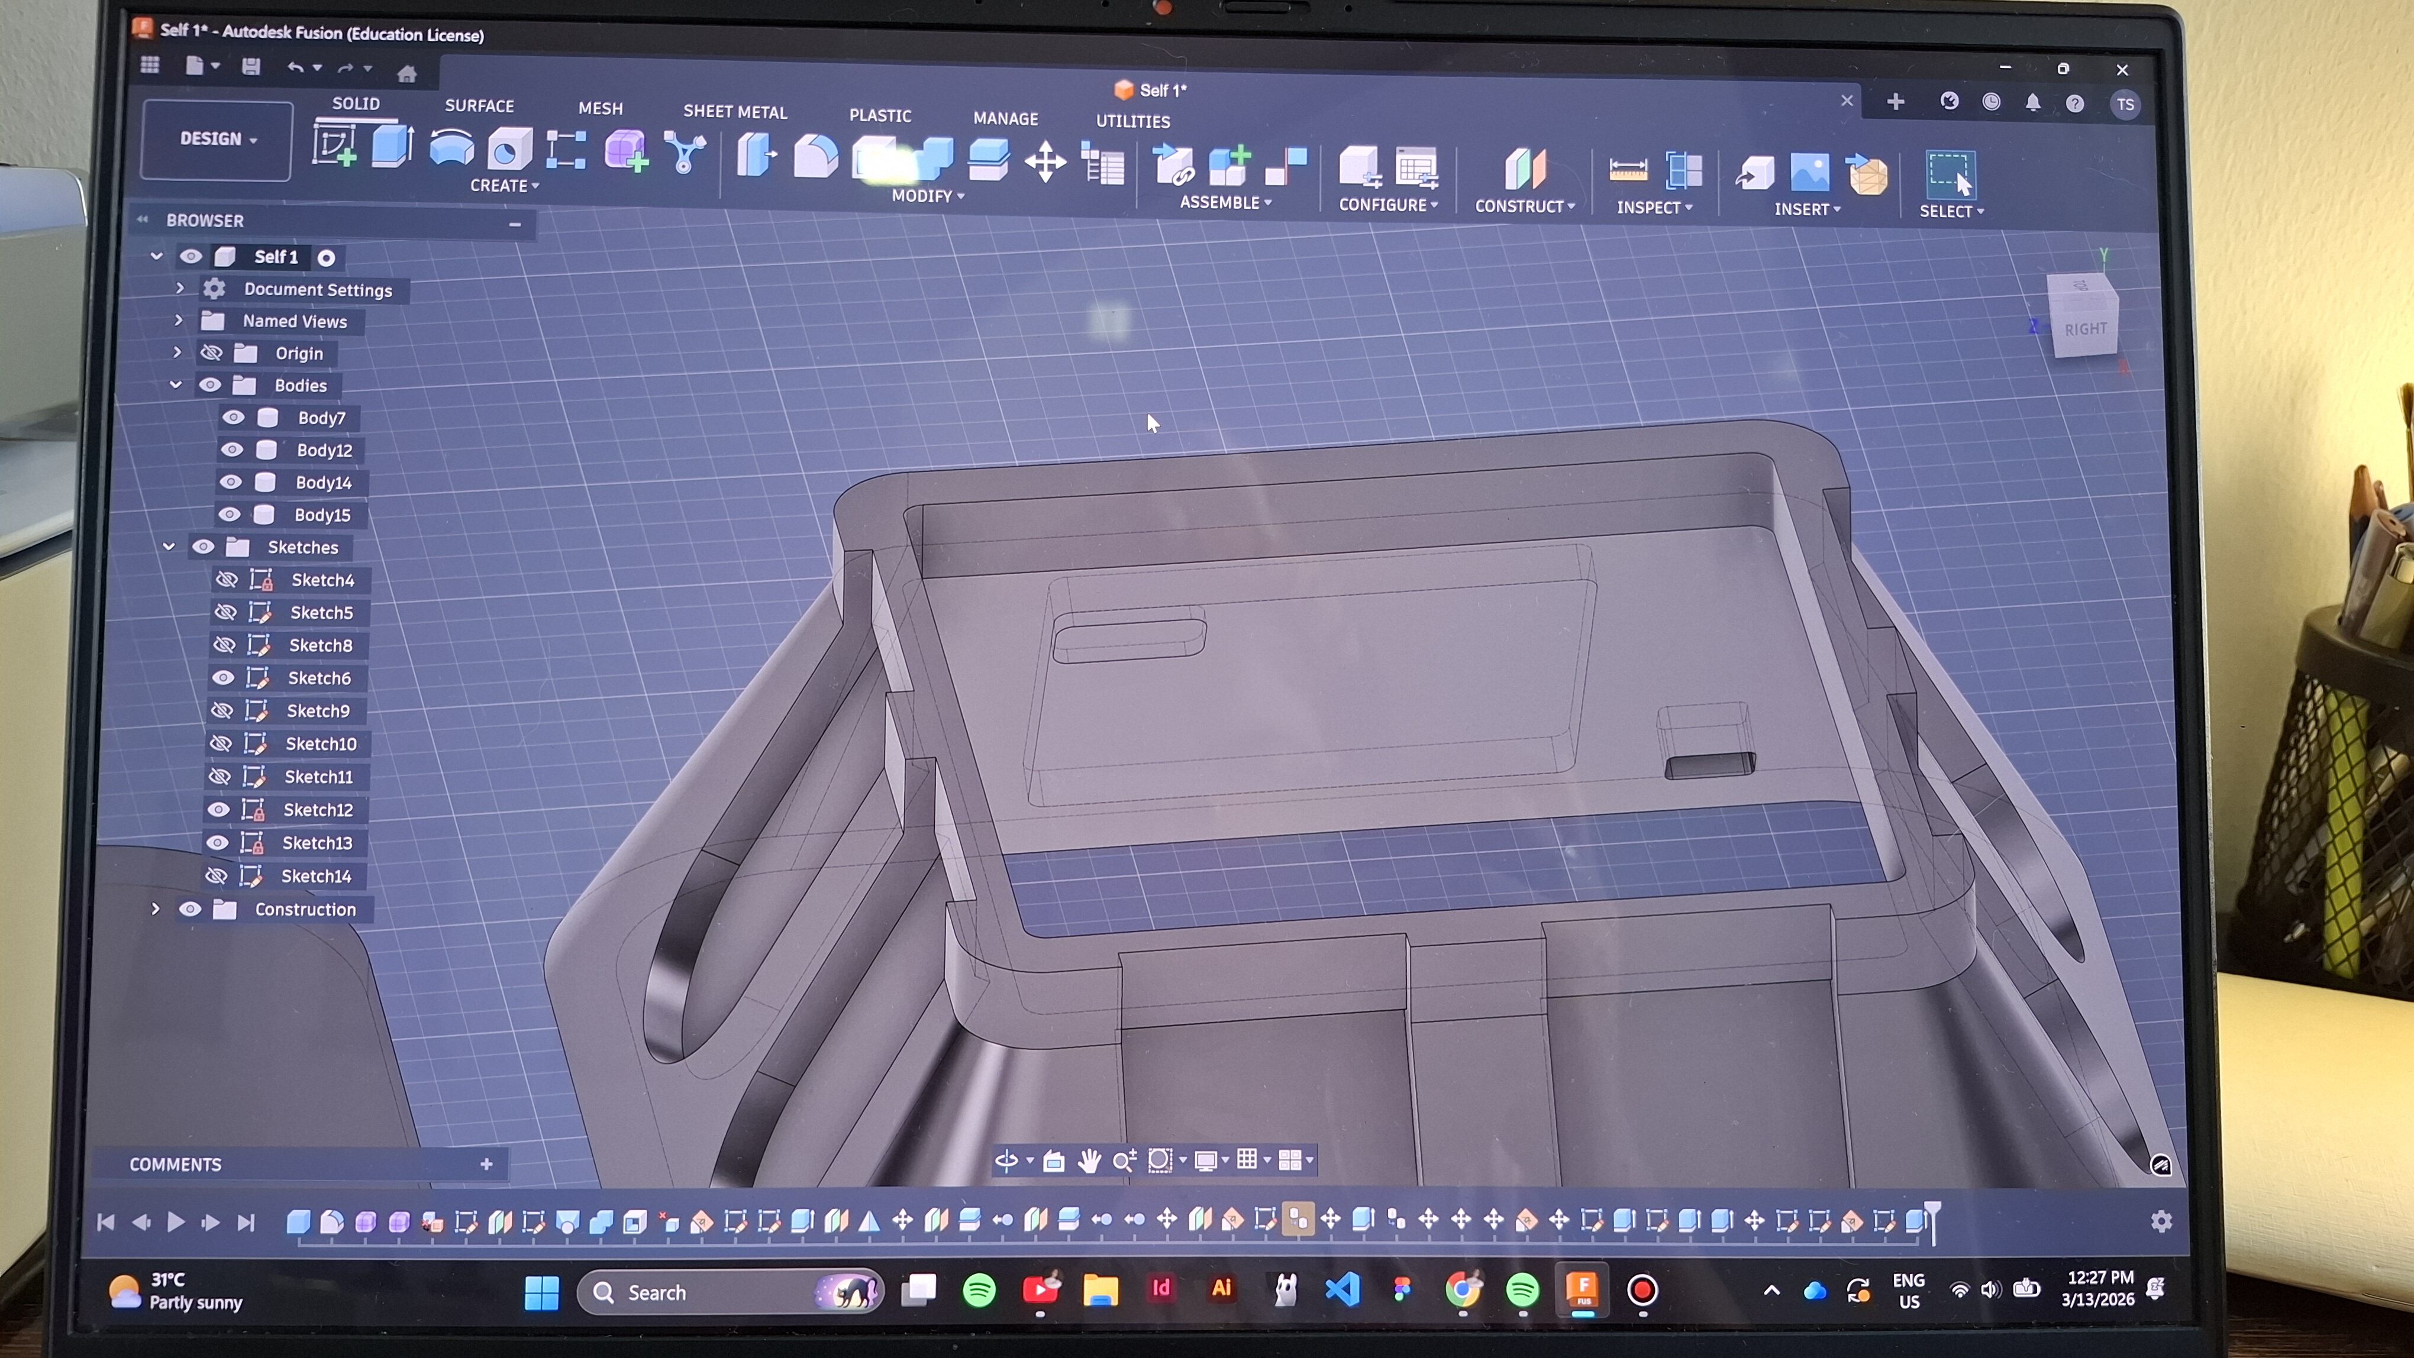
Task: Select the Midplane construct tool
Action: (1525, 170)
